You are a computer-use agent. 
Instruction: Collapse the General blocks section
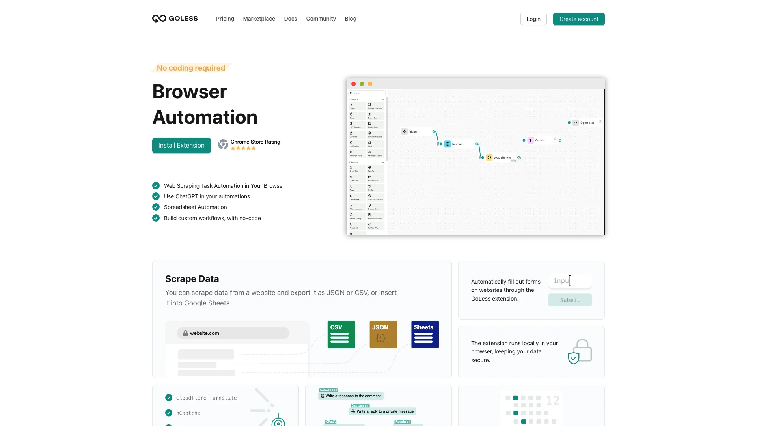point(383,99)
